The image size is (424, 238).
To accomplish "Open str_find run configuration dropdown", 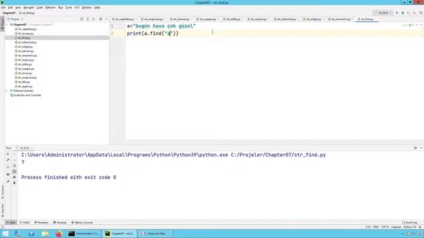I will point(383,13).
